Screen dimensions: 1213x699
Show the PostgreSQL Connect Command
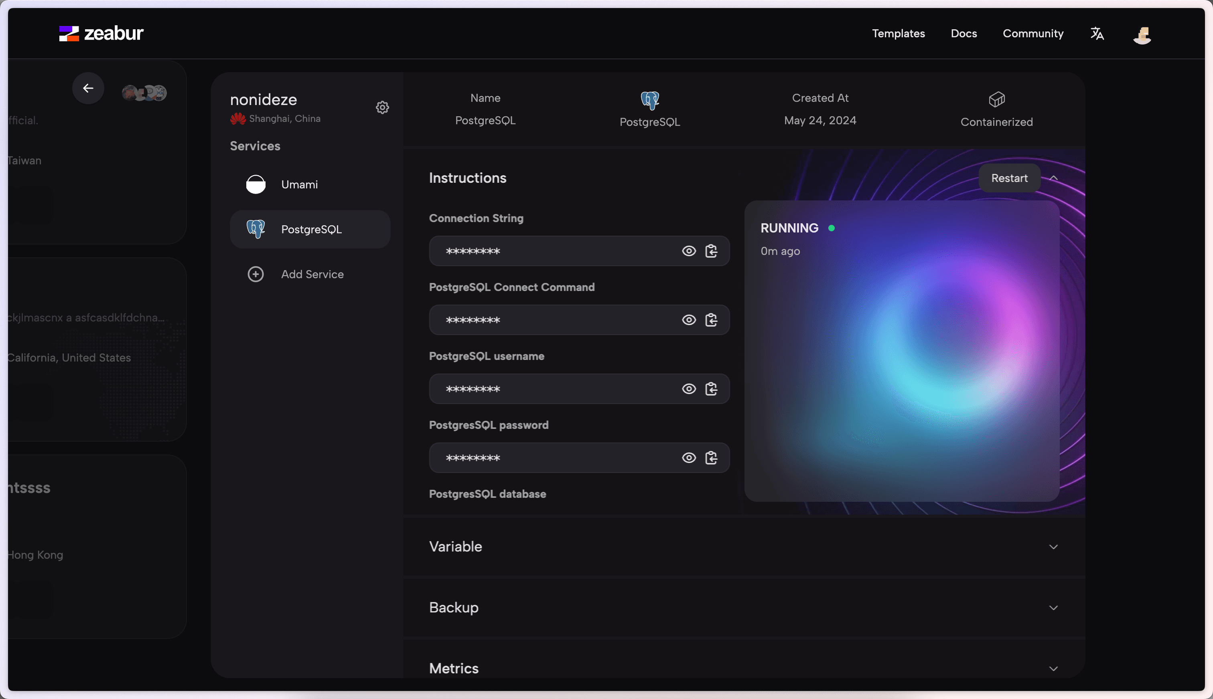(x=689, y=320)
